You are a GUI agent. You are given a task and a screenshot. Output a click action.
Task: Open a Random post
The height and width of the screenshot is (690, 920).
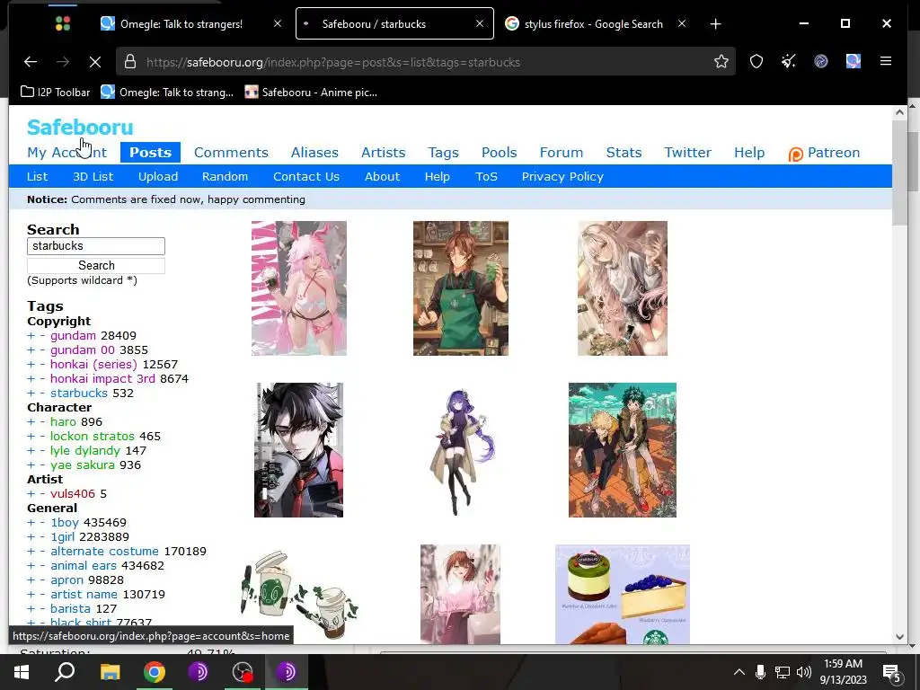click(x=225, y=177)
